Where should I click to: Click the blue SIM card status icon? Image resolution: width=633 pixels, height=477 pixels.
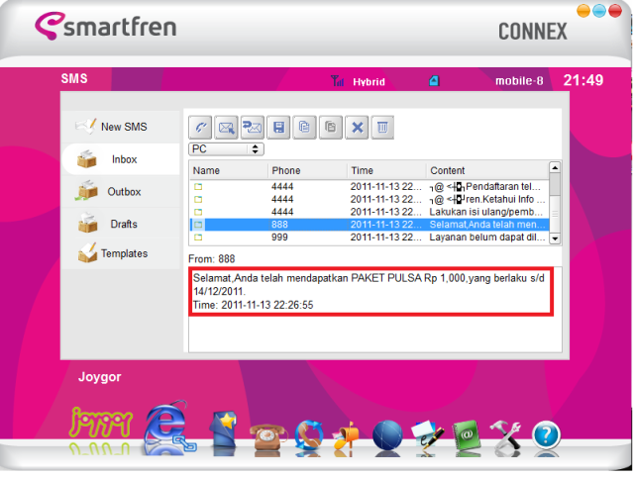434,81
